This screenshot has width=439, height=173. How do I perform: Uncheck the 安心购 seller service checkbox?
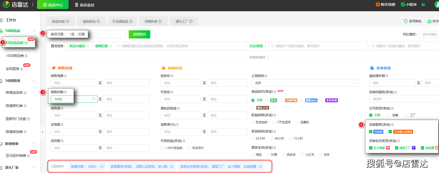pos(371,132)
